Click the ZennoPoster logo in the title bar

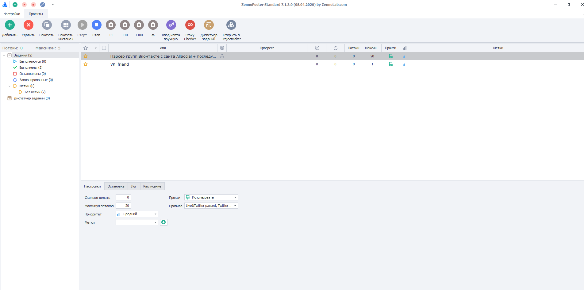[x=5, y=5]
